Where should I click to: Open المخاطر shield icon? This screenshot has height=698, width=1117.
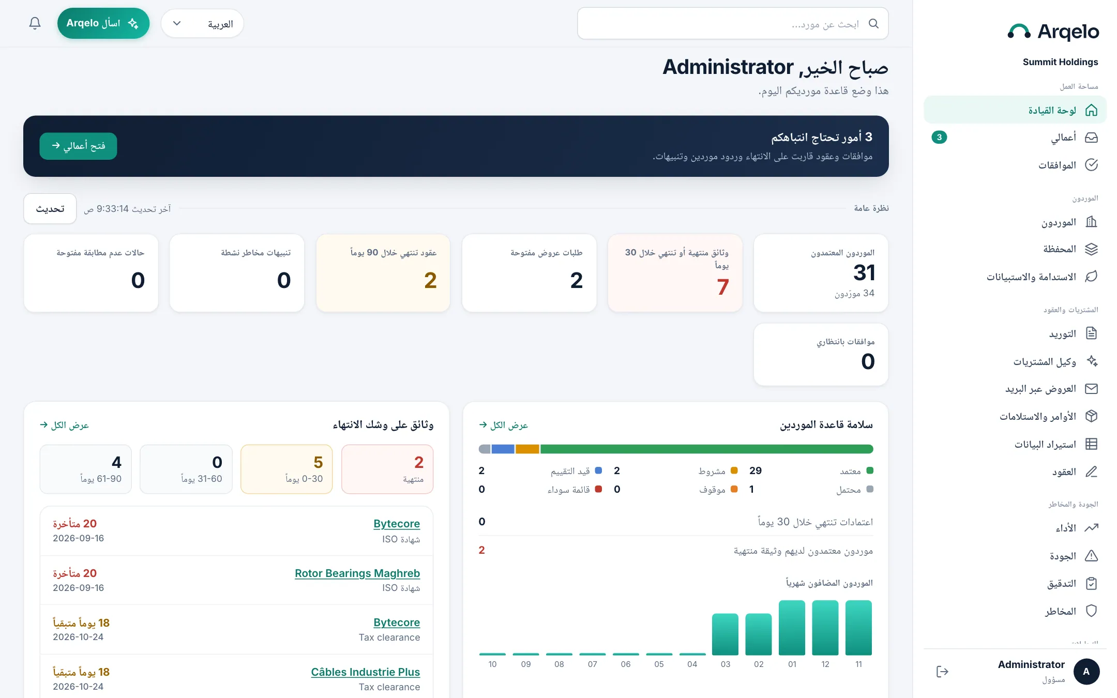1091,611
